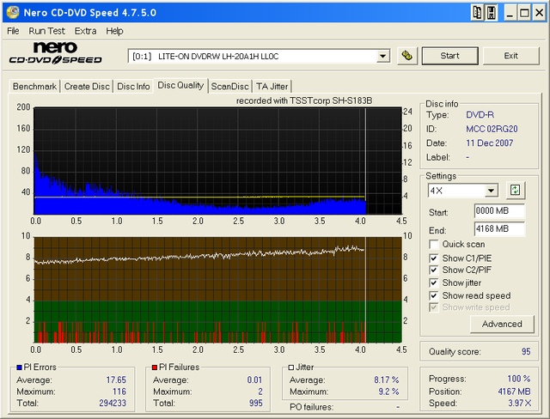Uncheck the Show jitter option
The width and height of the screenshot is (550, 419).
tap(434, 282)
